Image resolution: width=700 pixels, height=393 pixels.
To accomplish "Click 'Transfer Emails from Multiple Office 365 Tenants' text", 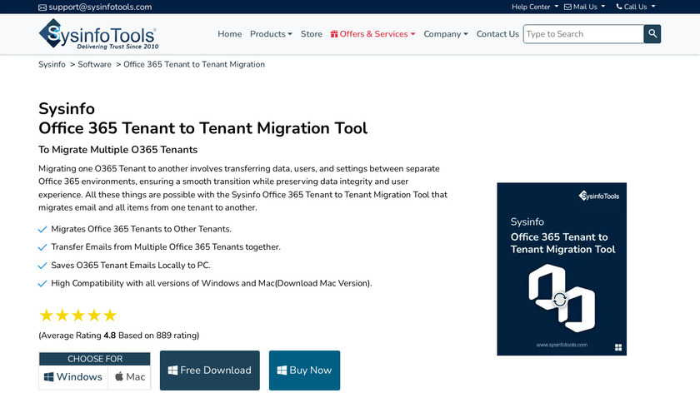I will coord(166,246).
